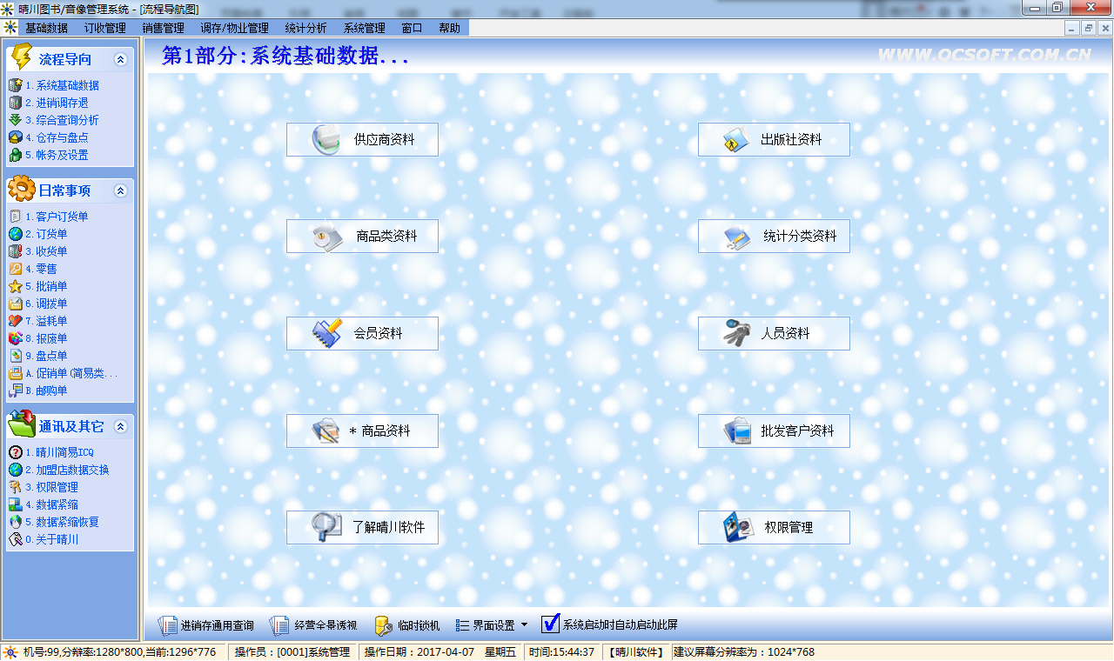Click the 界面设置 list icon

tap(462, 625)
